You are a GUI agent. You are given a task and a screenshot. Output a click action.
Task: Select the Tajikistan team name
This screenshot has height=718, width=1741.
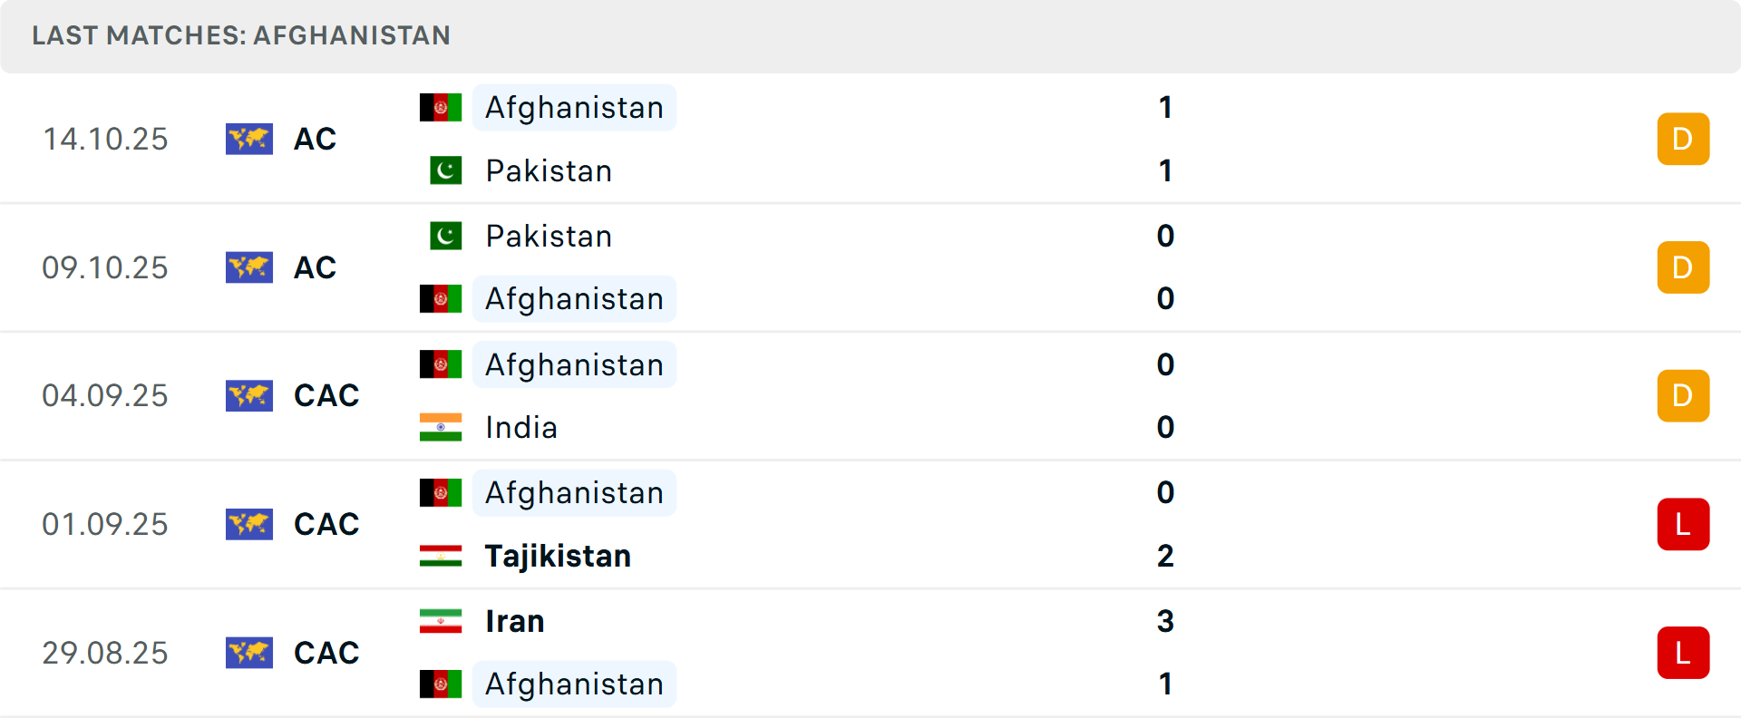pos(558,556)
